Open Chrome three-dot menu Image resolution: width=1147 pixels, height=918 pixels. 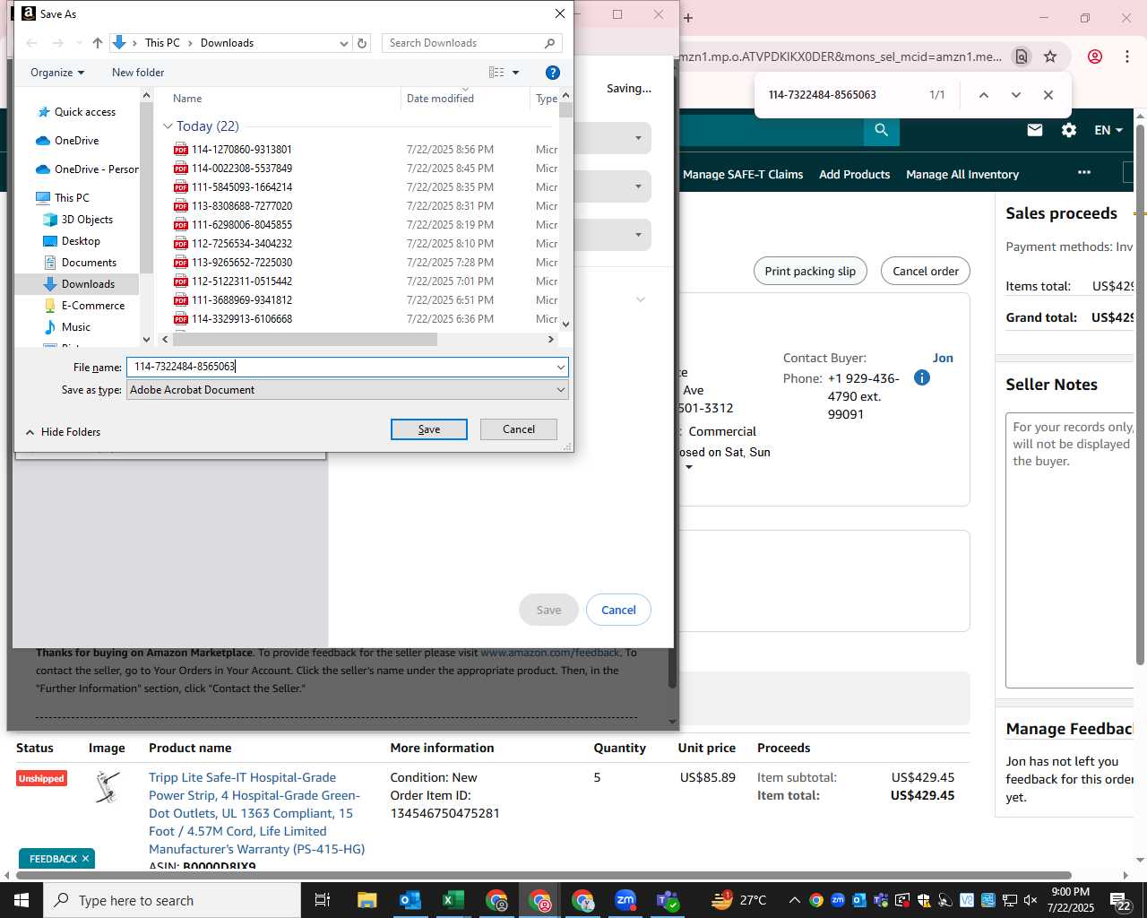pyautogui.click(x=1127, y=56)
